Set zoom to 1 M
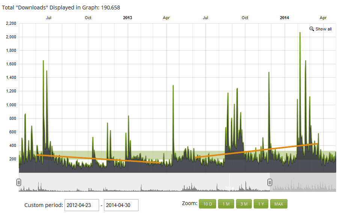The image size is (343, 213). coord(226,204)
